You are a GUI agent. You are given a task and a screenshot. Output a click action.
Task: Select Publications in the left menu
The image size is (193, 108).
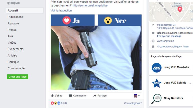click(x=15, y=17)
